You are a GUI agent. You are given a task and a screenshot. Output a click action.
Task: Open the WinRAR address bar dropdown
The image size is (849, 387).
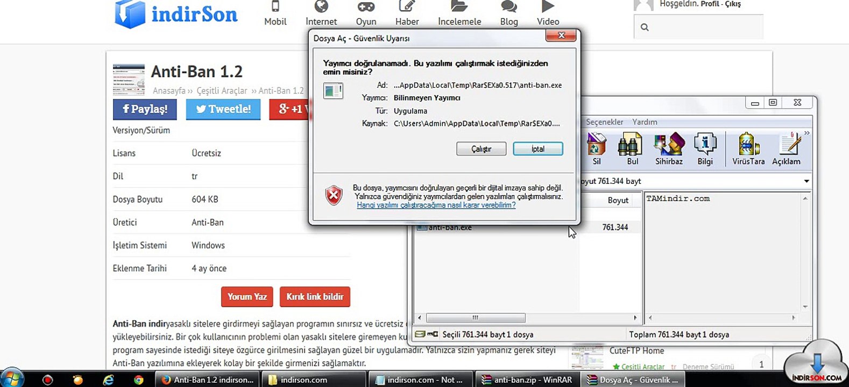806,181
